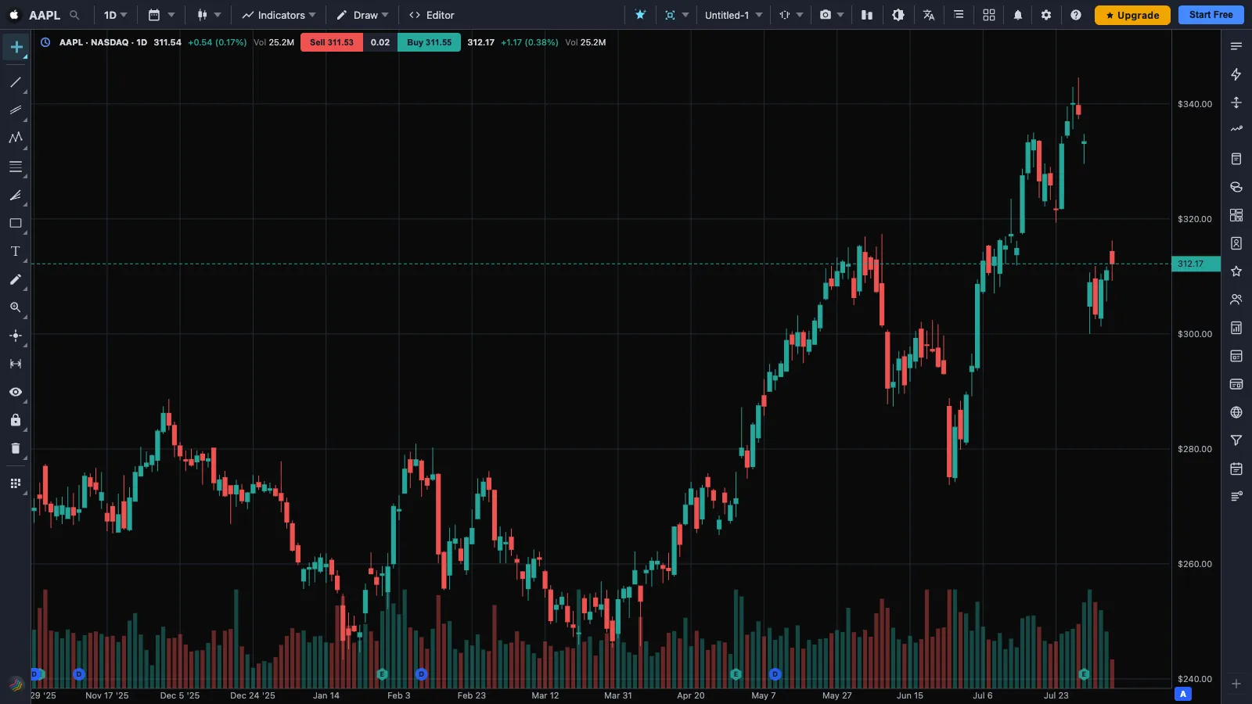Click the AAPL symbol name in top bar
Image resolution: width=1252 pixels, height=704 pixels.
click(45, 15)
